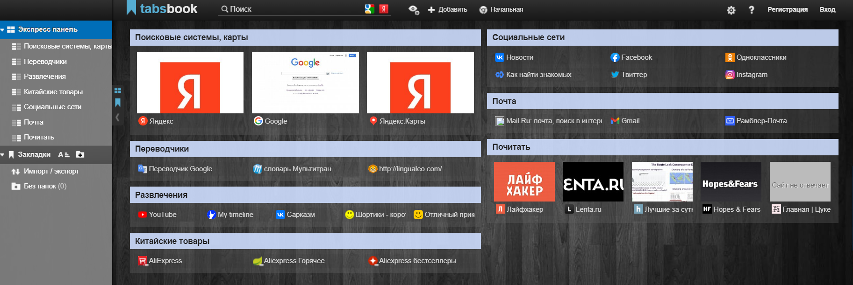The image size is (853, 285).
Task: Open My timeline bookmark
Action: click(230, 215)
